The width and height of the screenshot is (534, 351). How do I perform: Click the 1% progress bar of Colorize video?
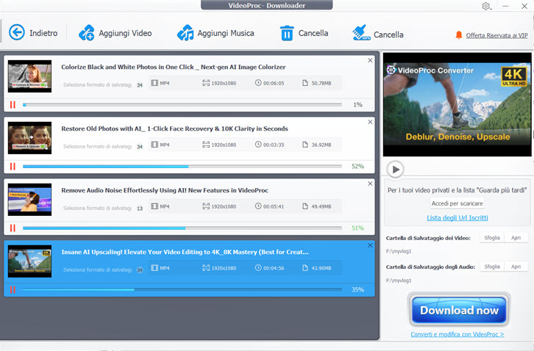pos(182,105)
